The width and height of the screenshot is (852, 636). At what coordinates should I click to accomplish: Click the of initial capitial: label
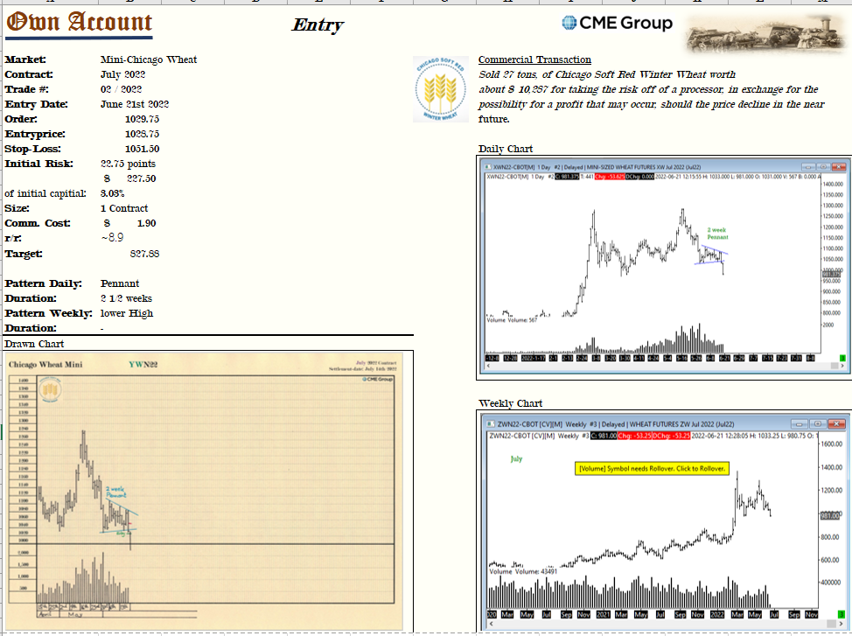click(x=45, y=193)
